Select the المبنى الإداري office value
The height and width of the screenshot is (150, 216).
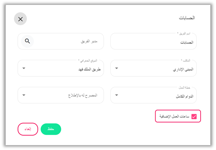click(183, 70)
